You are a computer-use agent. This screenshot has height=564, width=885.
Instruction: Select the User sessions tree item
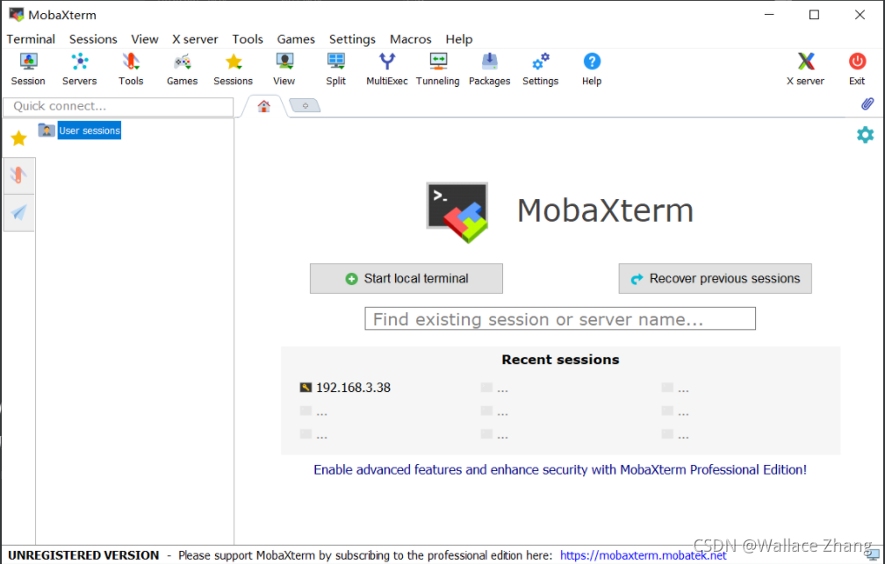(x=90, y=131)
